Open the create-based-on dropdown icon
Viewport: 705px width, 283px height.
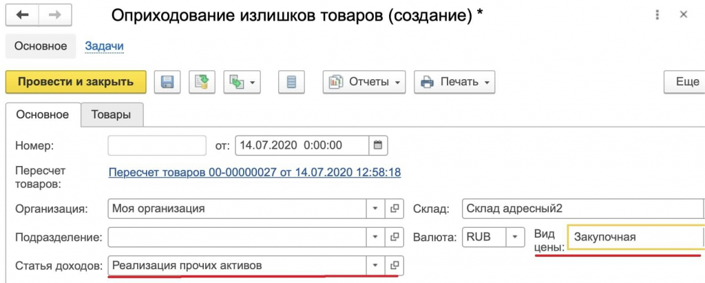tap(242, 82)
